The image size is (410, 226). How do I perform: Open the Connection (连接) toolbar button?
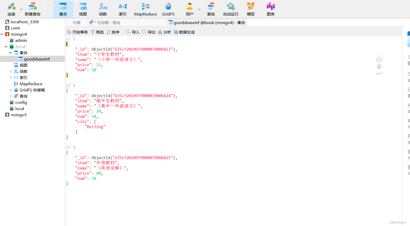(11, 9)
